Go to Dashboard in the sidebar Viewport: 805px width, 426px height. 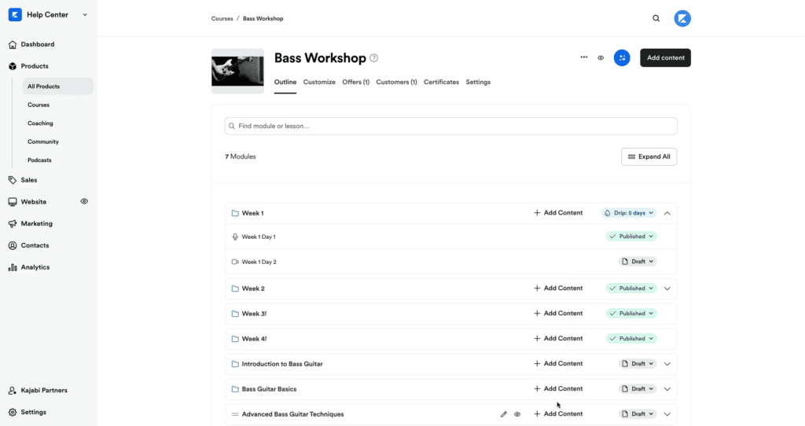pos(38,45)
